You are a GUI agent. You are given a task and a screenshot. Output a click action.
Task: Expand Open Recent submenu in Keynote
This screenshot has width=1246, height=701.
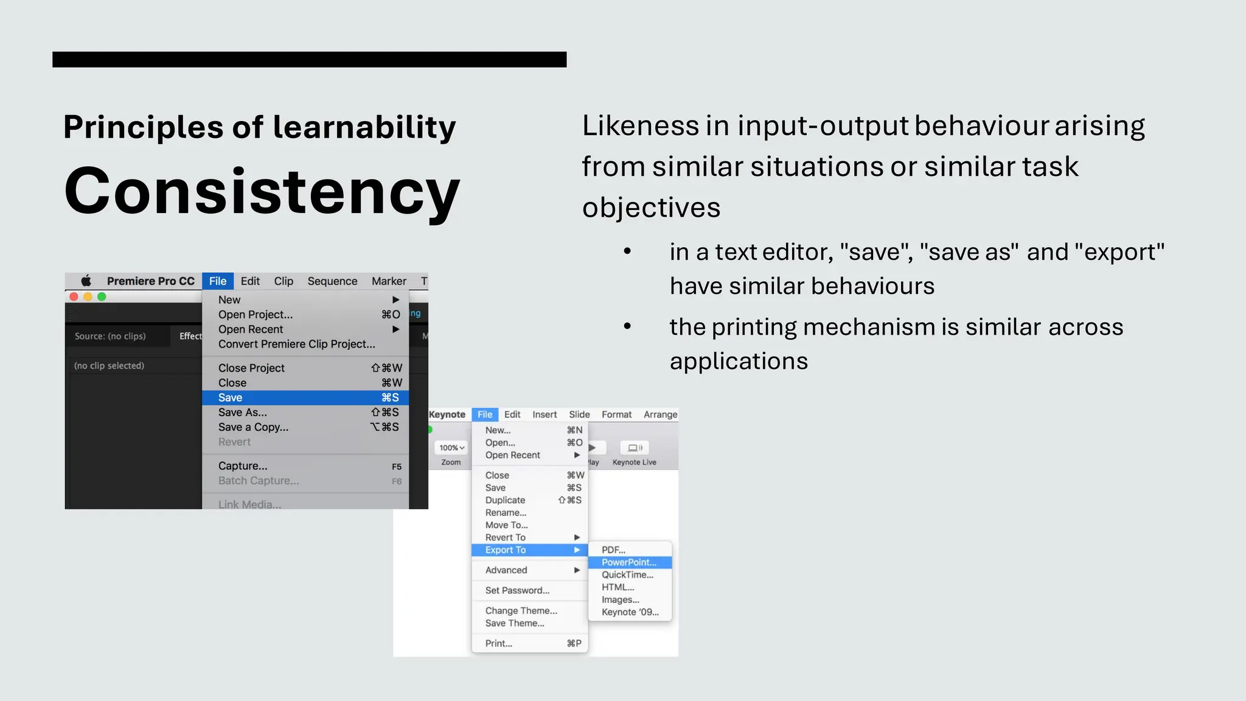[x=530, y=455]
